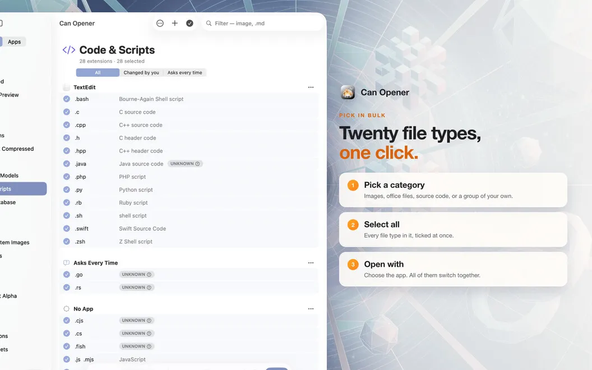The width and height of the screenshot is (592, 370).
Task: Click the UNKNOWN badge next to .go
Action: [137, 275]
